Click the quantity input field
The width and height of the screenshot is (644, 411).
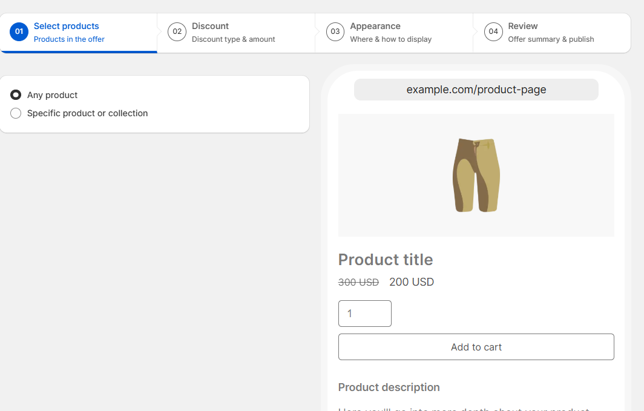pos(365,314)
